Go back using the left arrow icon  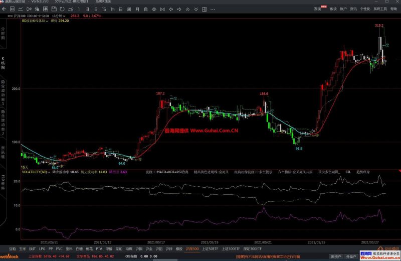point(4,9)
